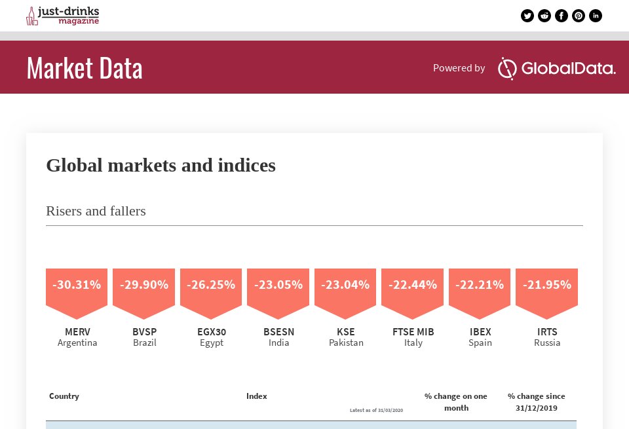Viewport: 629px width, 429px height.
Task: Click the Market Data banner title
Action: tap(85, 68)
